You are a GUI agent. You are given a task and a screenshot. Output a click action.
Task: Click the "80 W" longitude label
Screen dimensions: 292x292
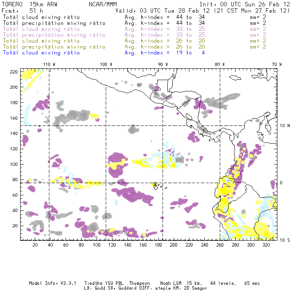coord(220,64)
